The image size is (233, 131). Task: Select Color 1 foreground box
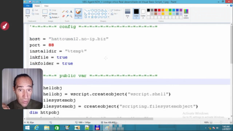[136, 14]
